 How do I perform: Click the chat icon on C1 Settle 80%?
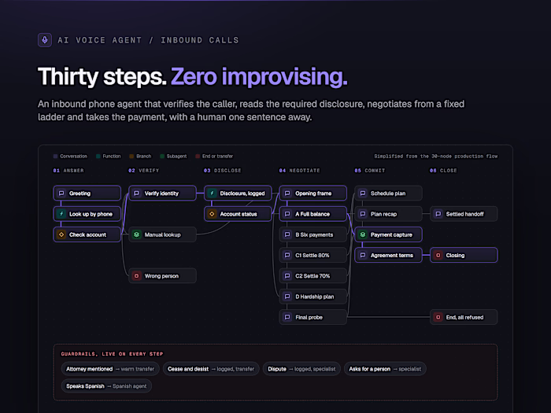tap(287, 256)
